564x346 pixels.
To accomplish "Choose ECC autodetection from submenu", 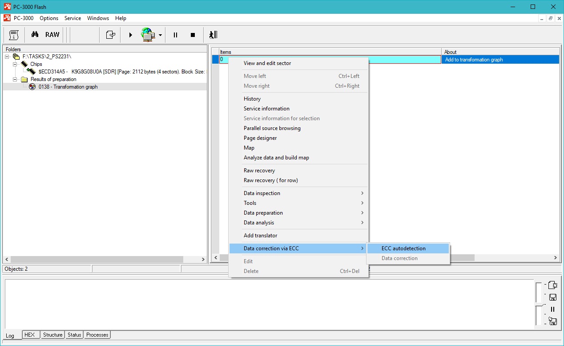I will [408, 248].
